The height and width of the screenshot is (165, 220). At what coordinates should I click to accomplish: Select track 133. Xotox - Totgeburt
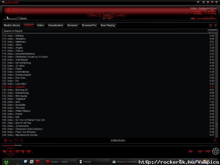[108, 99]
